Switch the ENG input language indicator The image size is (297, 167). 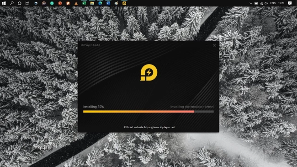point(273,3)
